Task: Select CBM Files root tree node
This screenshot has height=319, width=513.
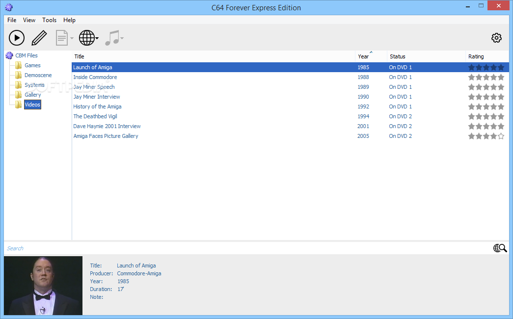Action: point(27,55)
